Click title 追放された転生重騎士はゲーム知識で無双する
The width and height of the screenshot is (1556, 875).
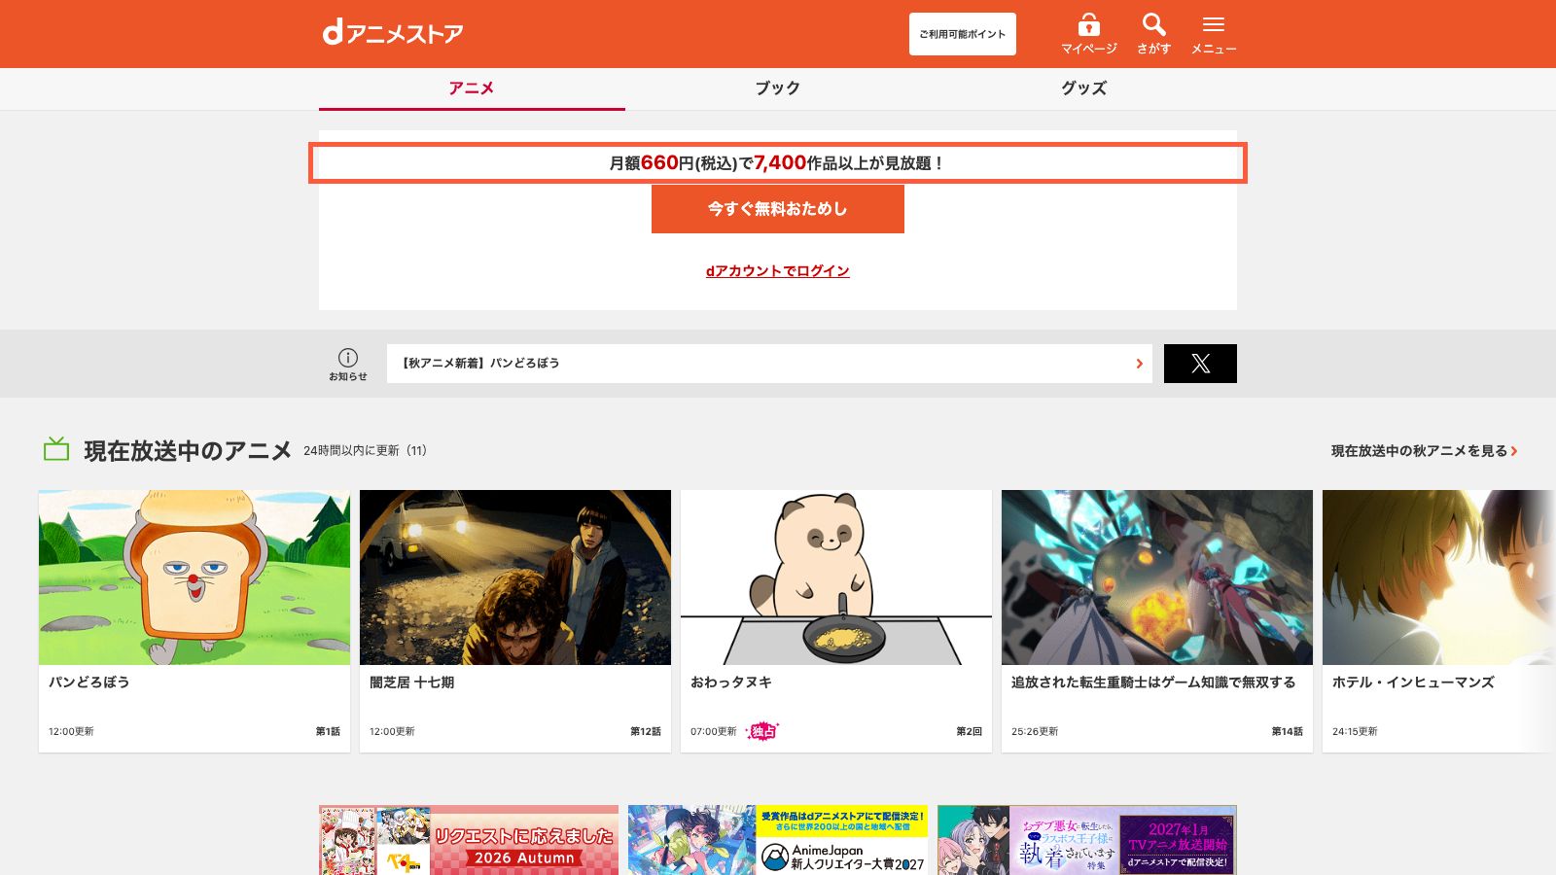pos(1153,682)
